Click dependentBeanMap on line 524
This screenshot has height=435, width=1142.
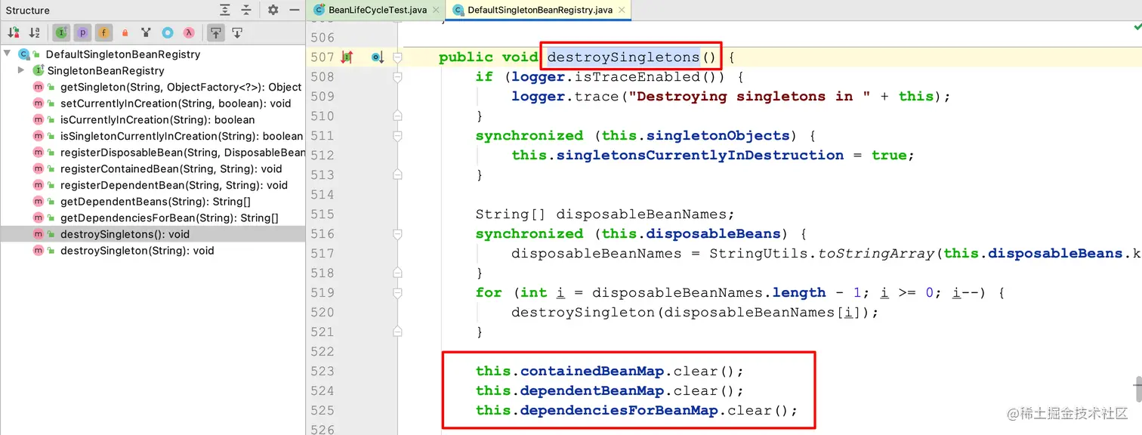click(x=591, y=391)
